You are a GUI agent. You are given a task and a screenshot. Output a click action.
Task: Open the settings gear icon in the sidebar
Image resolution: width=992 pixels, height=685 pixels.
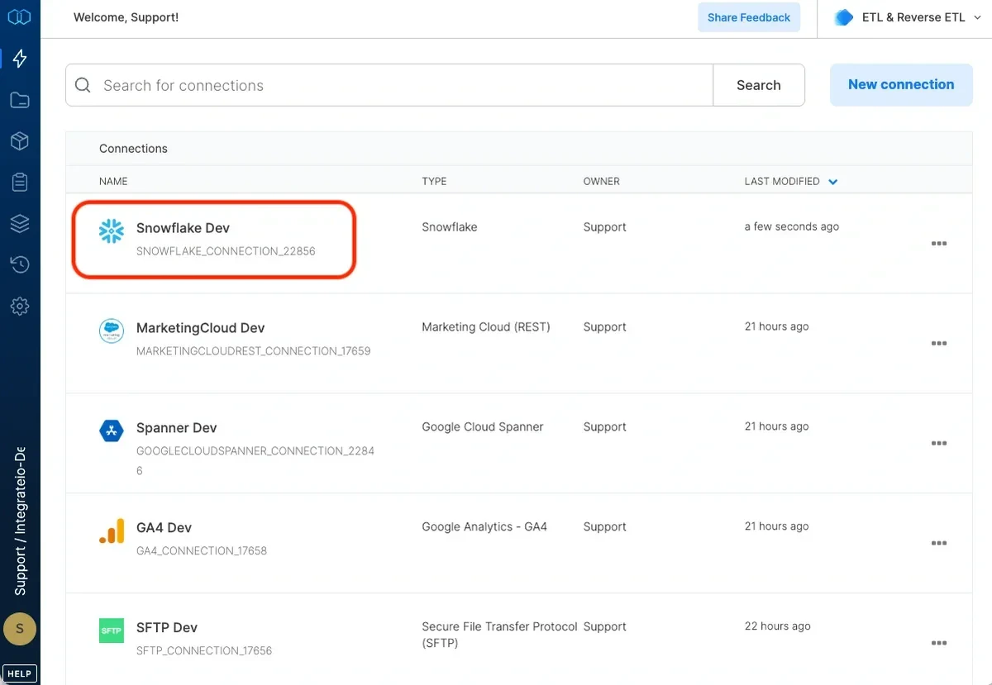[x=19, y=306]
